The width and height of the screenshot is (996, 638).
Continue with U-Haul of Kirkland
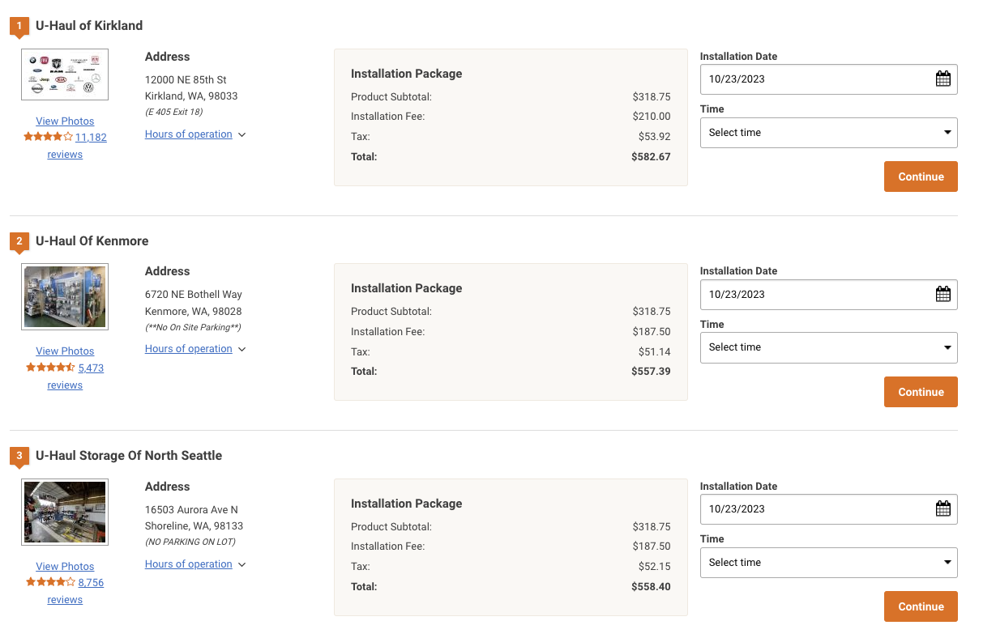click(921, 177)
